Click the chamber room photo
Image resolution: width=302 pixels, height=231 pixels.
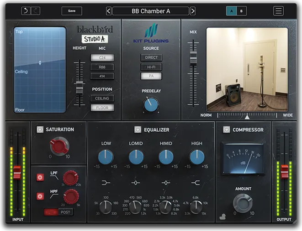coord(247,69)
